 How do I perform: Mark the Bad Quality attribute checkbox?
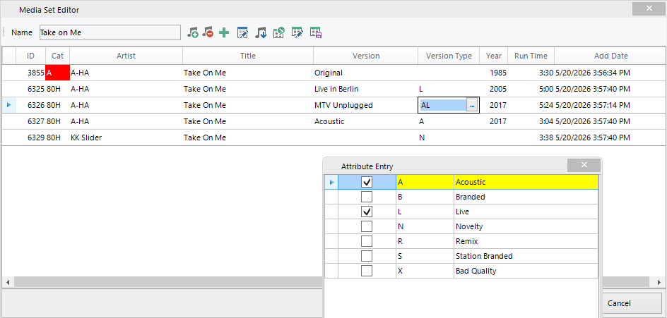(x=367, y=271)
